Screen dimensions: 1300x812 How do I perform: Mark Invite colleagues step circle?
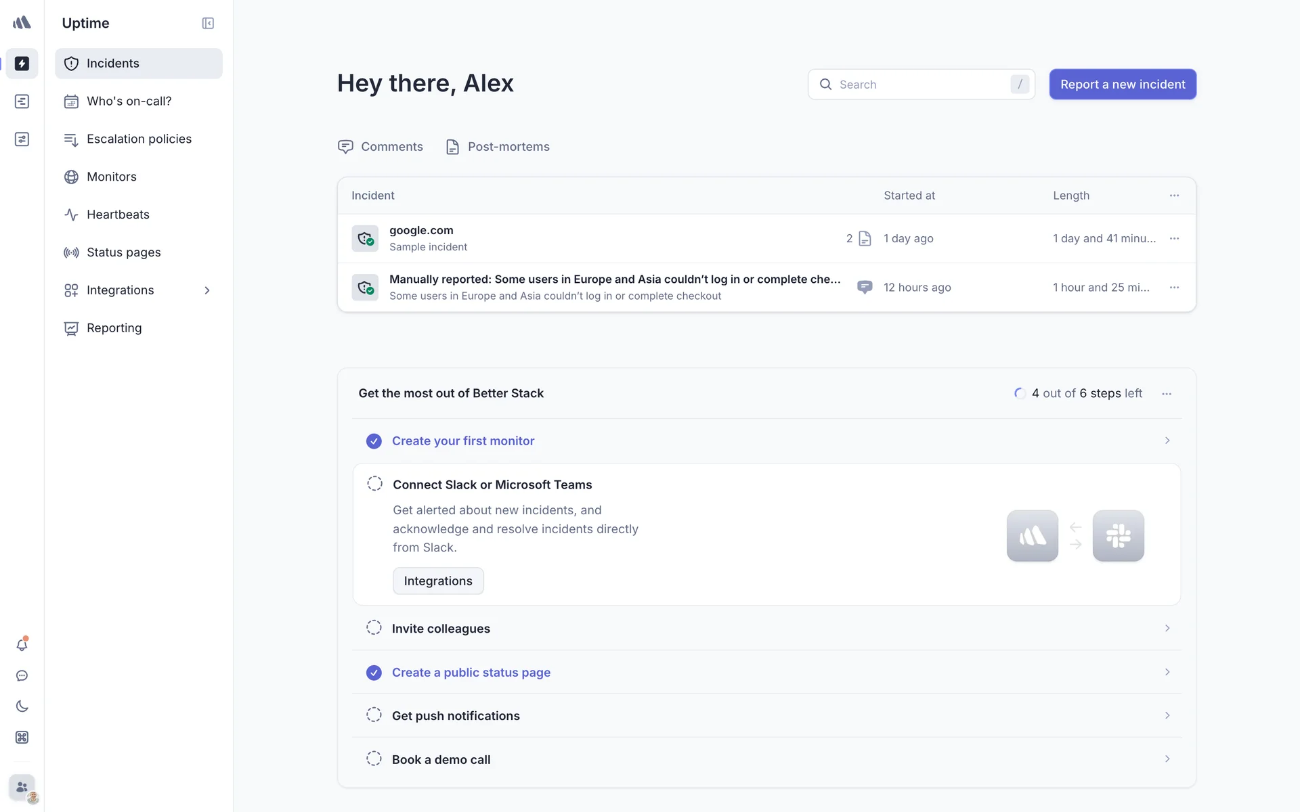(374, 628)
